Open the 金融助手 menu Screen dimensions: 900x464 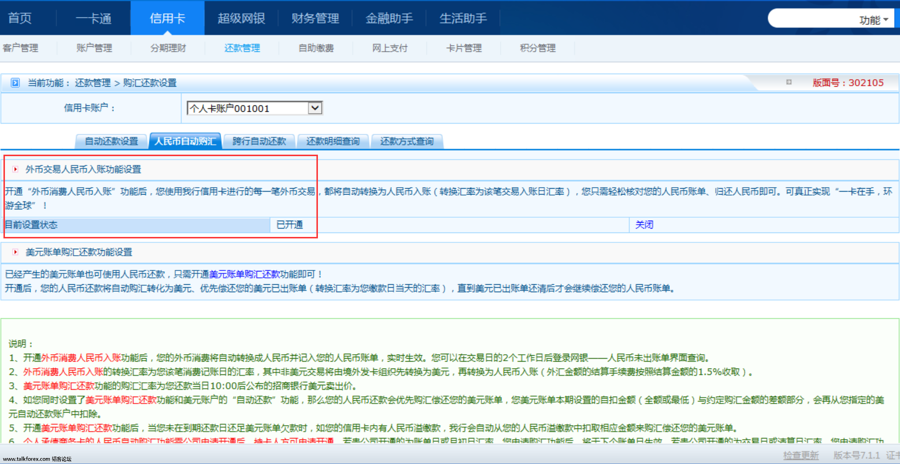(x=389, y=19)
